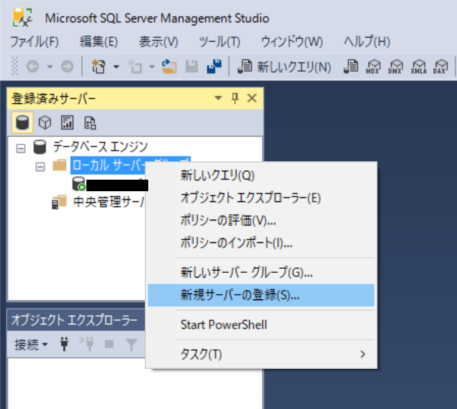Open the 表示(V) menu
Image resolution: width=457 pixels, height=409 pixels.
[x=158, y=42]
